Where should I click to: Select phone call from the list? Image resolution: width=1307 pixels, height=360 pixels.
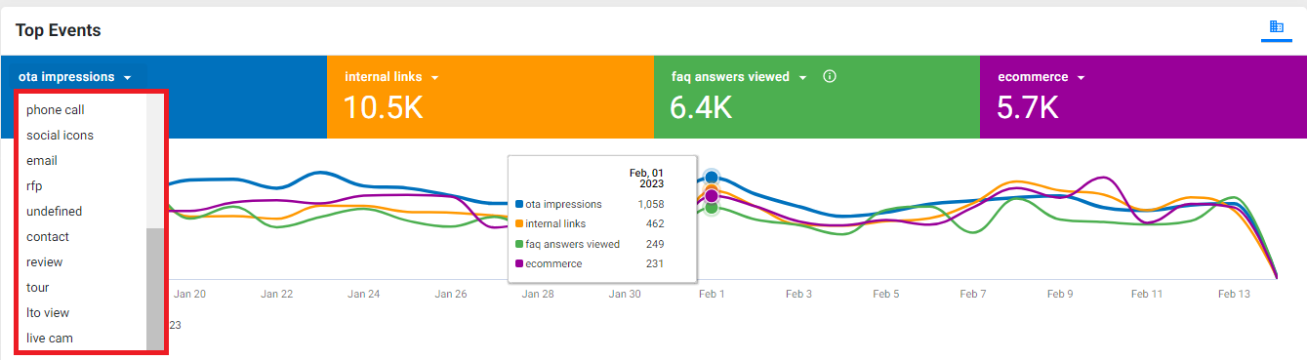(82, 110)
